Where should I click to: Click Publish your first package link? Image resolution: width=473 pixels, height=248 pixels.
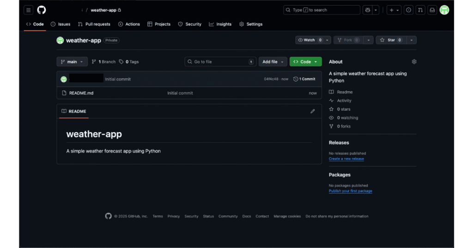[x=350, y=191]
